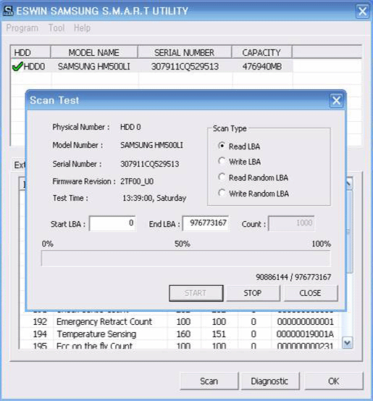Click the Temperature Sensing value 160
Viewport: 373px width, 401px height.
(x=183, y=334)
